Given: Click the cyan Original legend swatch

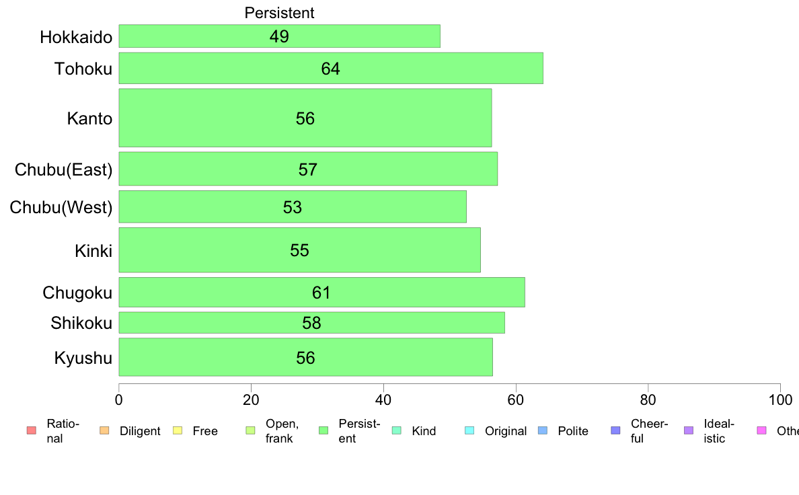Looking at the screenshot, I should (x=470, y=430).
